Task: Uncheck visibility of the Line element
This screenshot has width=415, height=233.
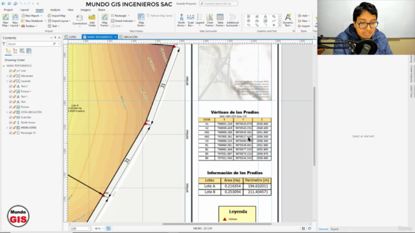Action: 10,71
